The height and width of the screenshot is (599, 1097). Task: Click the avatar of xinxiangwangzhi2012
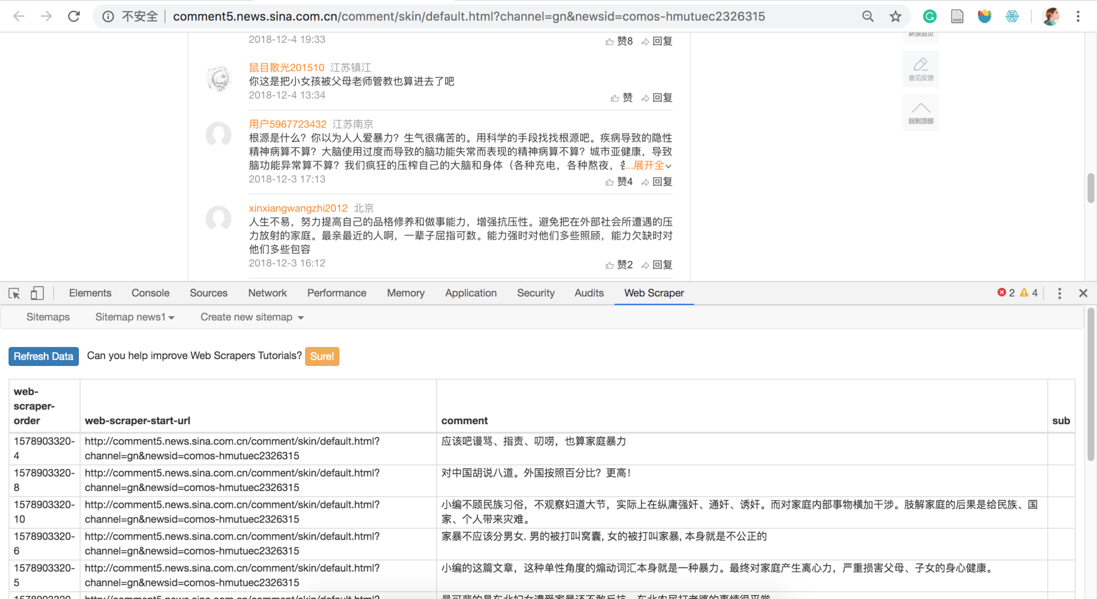point(218,219)
